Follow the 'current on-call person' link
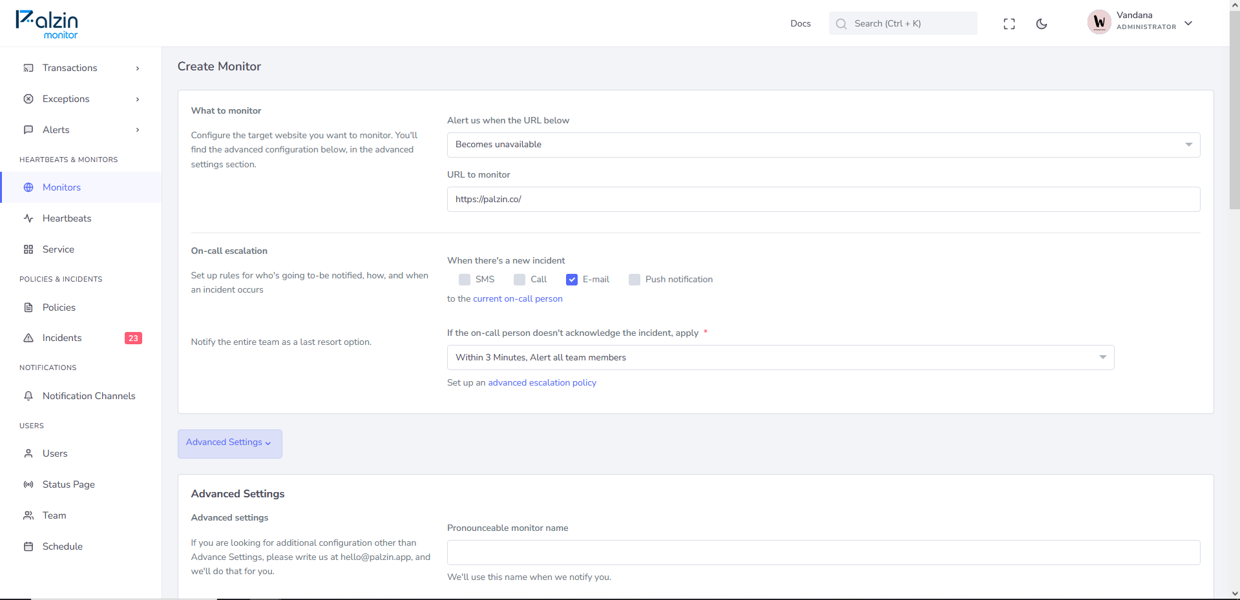This screenshot has height=600, width=1240. pyautogui.click(x=518, y=299)
